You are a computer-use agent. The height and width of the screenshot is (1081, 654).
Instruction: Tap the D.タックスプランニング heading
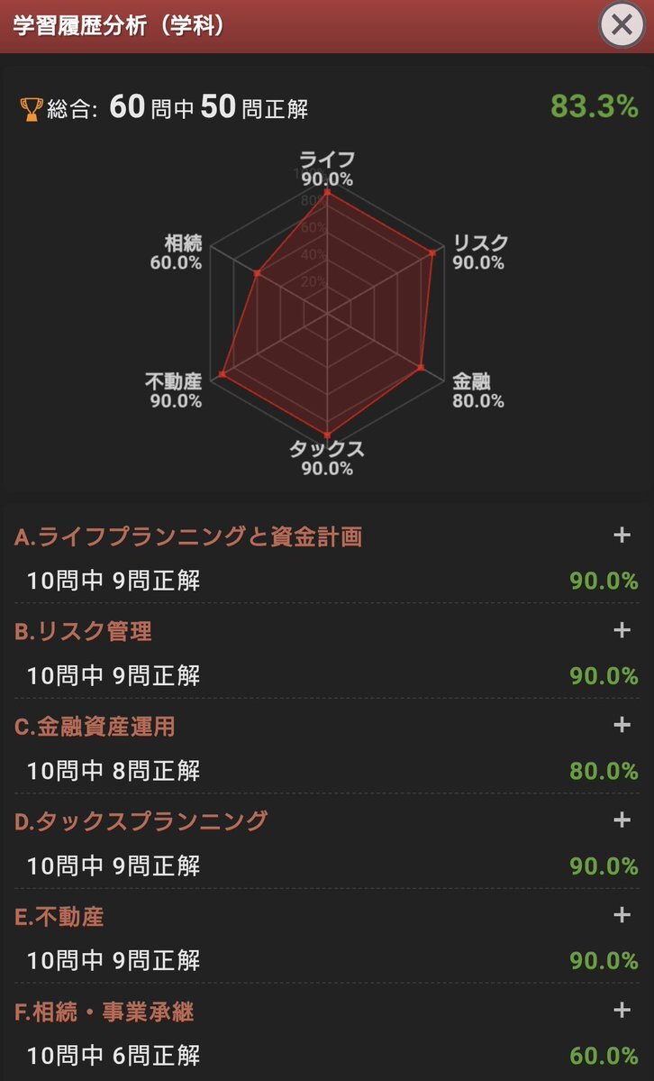tap(141, 822)
